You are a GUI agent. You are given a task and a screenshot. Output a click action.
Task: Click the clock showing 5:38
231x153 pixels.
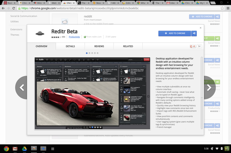click(206, 149)
